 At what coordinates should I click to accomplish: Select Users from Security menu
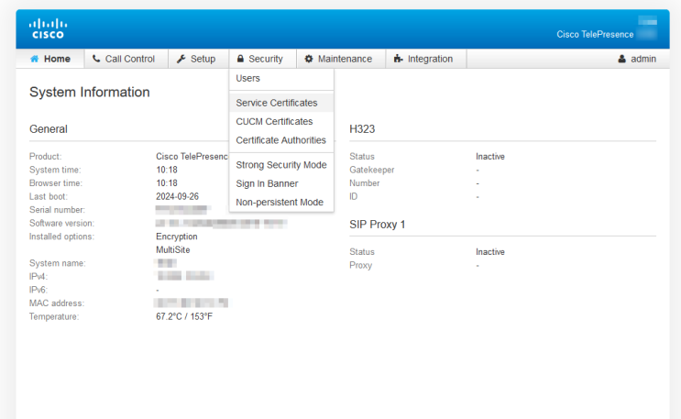[281, 78]
